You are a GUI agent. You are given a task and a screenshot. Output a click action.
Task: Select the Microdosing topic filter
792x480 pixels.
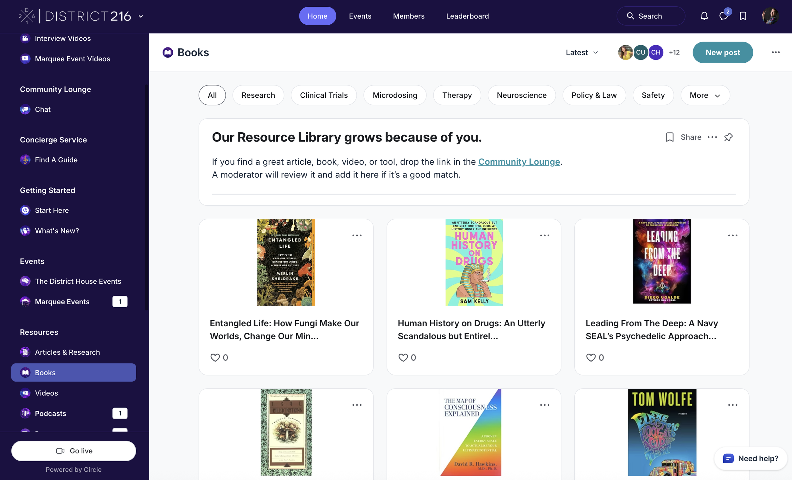coord(395,95)
